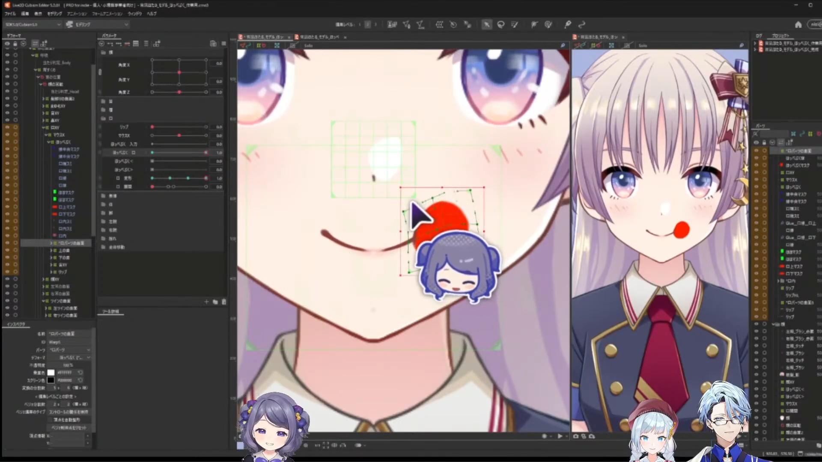Open the SDK5.0/Cubism5.0 target version dropdown
Image resolution: width=822 pixels, height=462 pixels.
click(x=33, y=25)
